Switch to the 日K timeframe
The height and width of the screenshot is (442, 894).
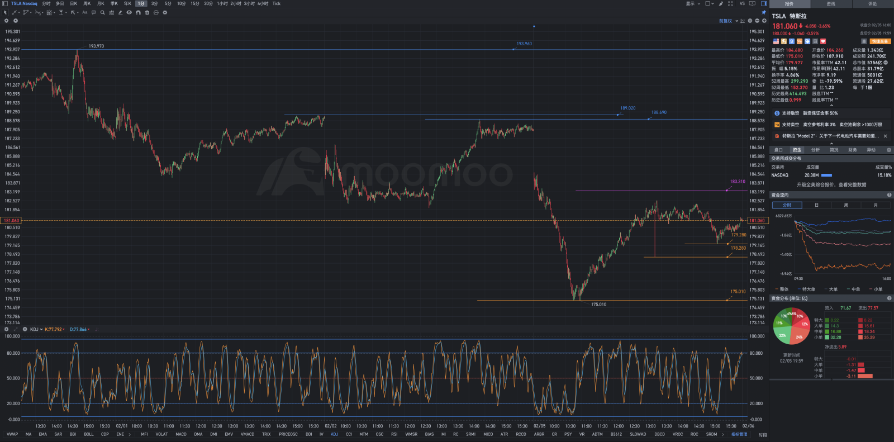tap(73, 3)
